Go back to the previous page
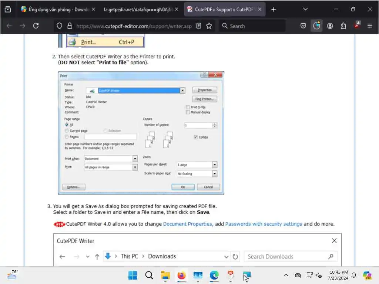This screenshot has width=379, height=284. pyautogui.click(x=9, y=26)
